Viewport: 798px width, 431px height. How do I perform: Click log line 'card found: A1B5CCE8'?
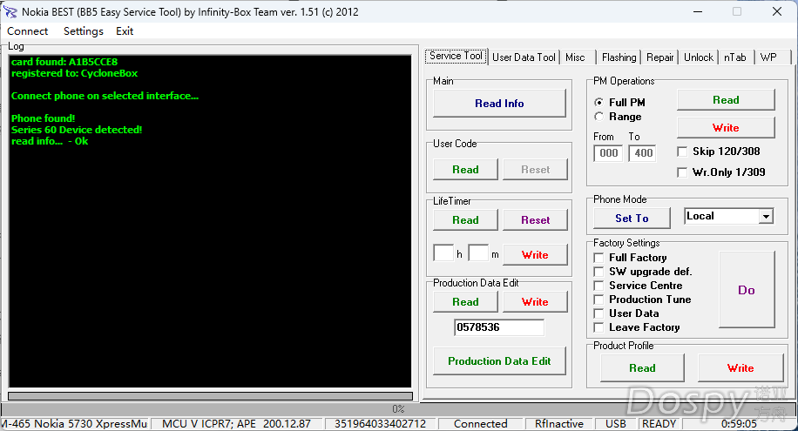(x=64, y=62)
